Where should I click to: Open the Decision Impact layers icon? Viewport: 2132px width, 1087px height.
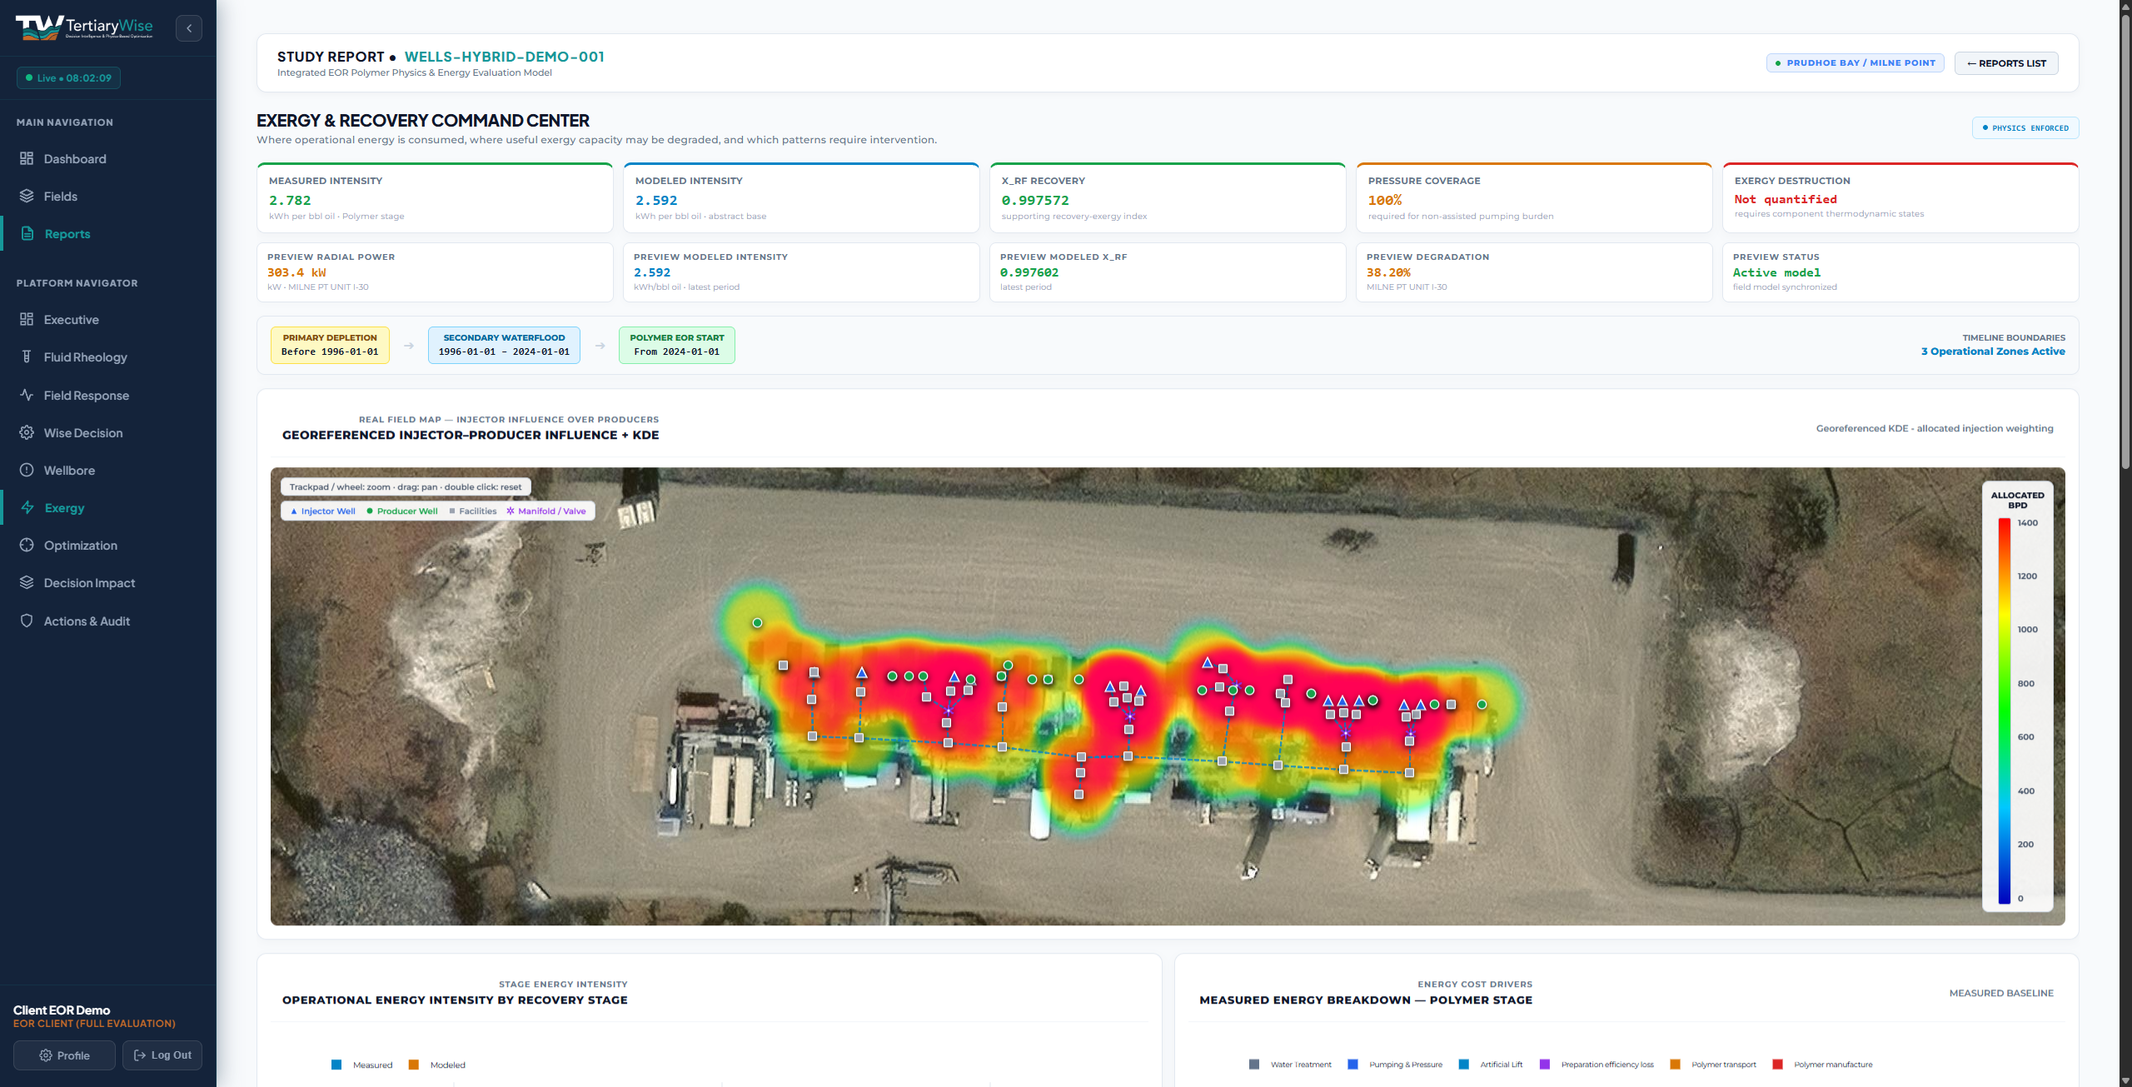click(x=27, y=582)
